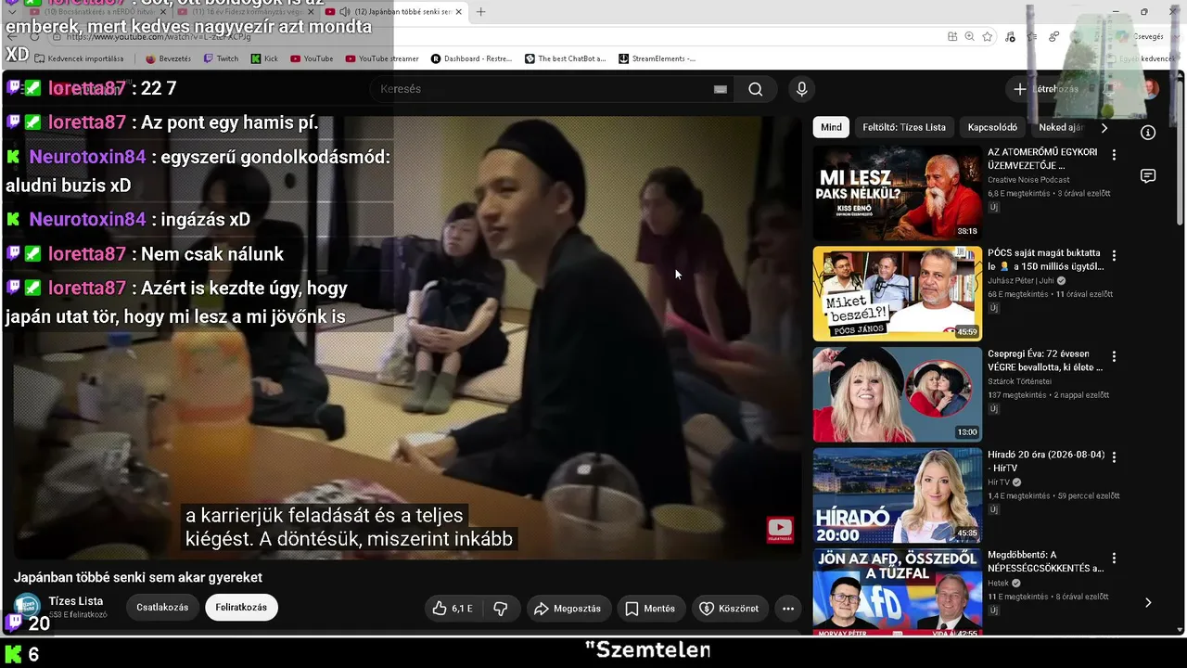Select the Kapcsolódó filter chip
This screenshot has height=668, width=1187.
point(992,127)
